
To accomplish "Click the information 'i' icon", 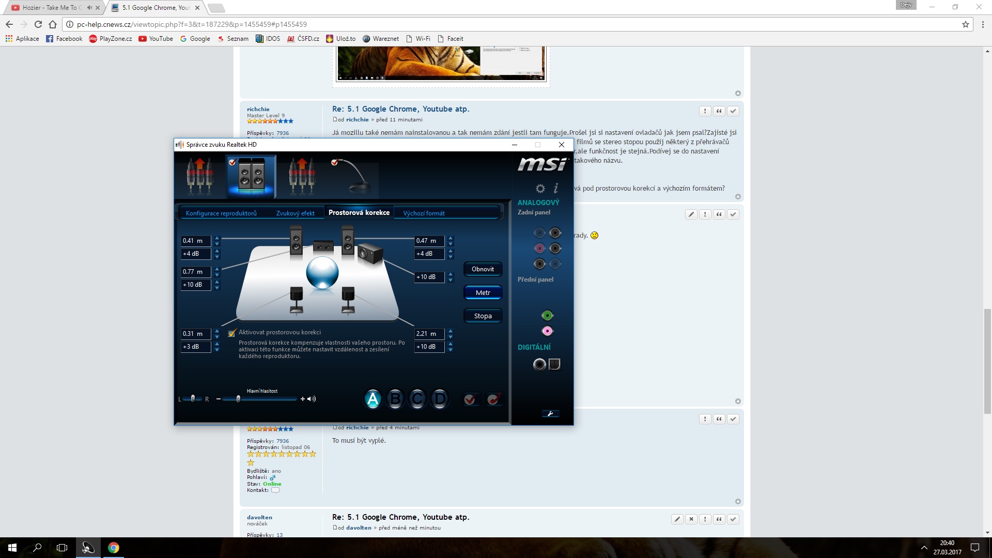I will tap(556, 188).
